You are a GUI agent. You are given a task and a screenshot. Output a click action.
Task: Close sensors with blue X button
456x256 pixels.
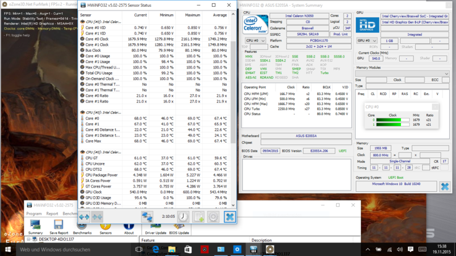coord(230,217)
